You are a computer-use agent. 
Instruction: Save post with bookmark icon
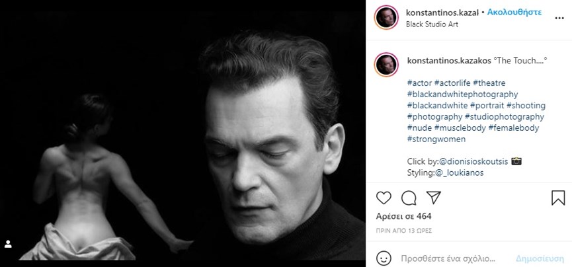(x=557, y=197)
